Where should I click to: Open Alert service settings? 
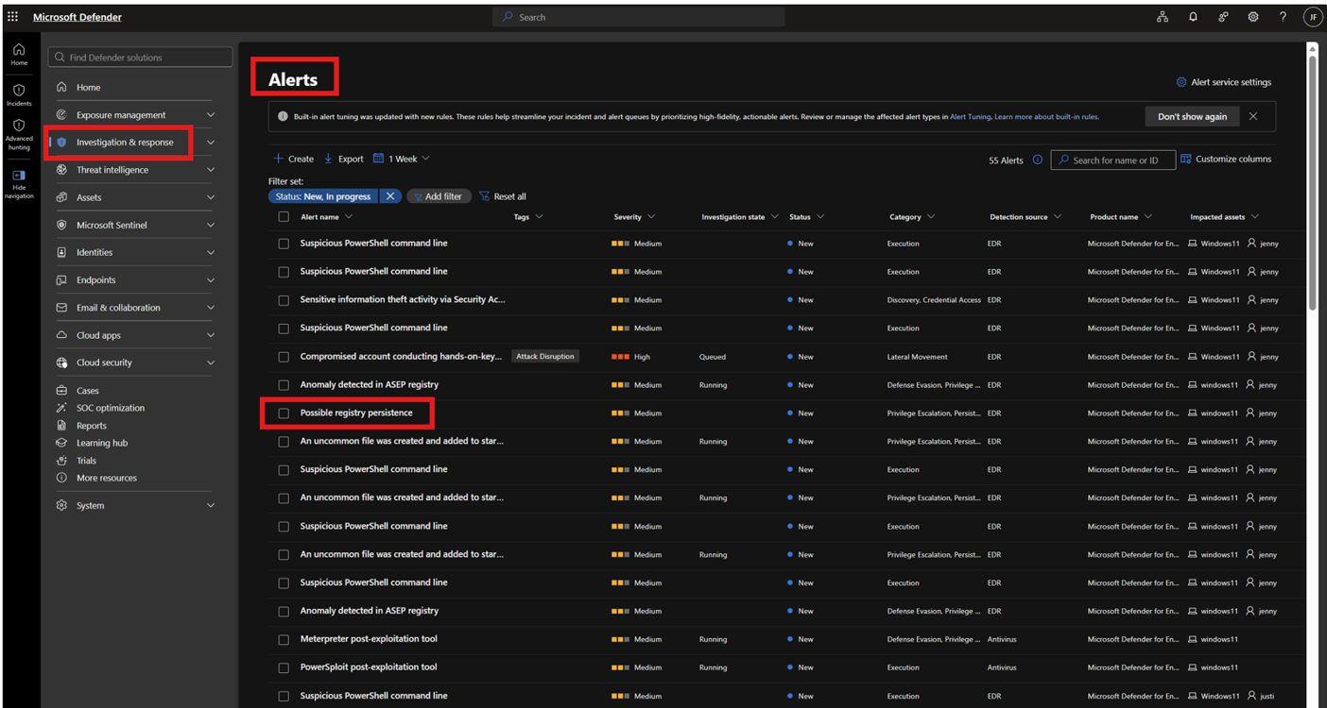click(1224, 82)
